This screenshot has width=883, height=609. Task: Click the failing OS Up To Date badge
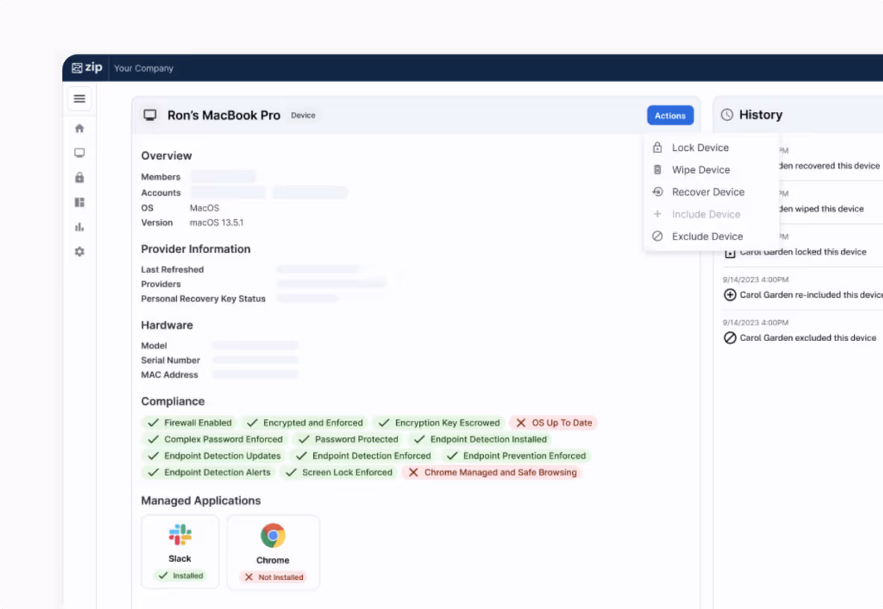[x=553, y=422]
